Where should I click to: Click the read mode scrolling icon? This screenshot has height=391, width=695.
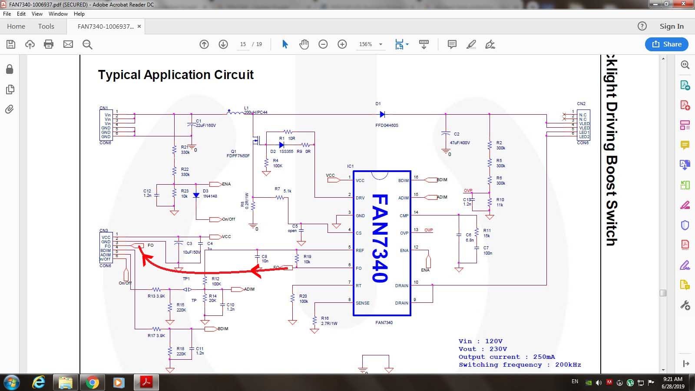[424, 44]
